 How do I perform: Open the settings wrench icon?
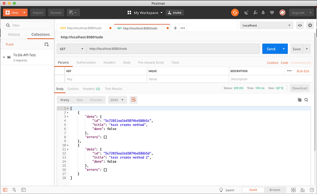click(255, 13)
